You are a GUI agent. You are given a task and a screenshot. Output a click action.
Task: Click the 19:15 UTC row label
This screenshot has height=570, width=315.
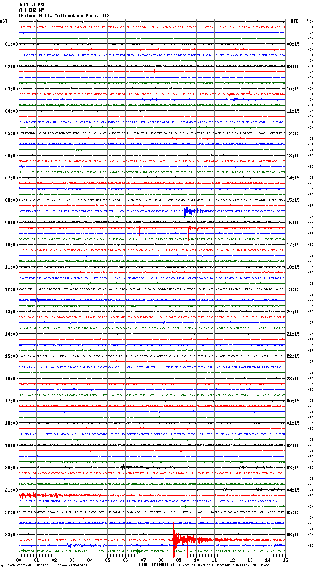coord(293,289)
